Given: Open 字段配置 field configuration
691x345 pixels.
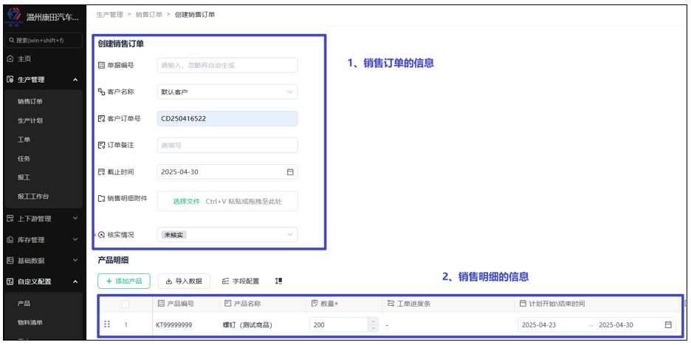Looking at the screenshot, I should tap(241, 281).
